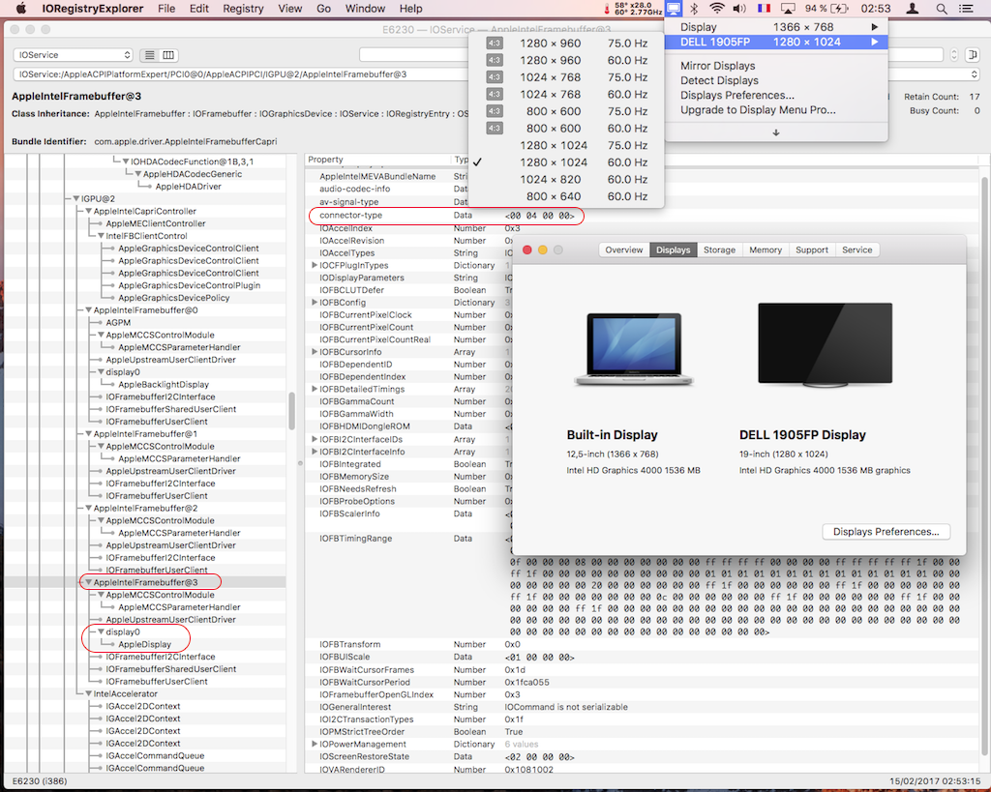Click the Displays Preferences... button
The image size is (991, 792).
pos(886,531)
